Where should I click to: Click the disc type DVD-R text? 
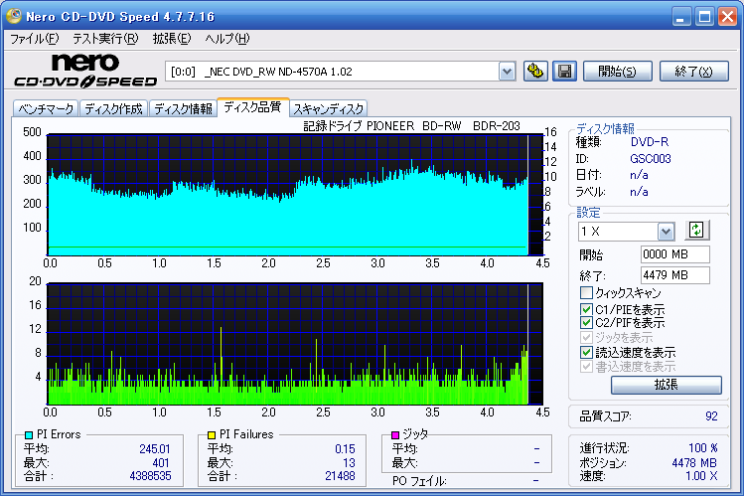click(x=649, y=142)
